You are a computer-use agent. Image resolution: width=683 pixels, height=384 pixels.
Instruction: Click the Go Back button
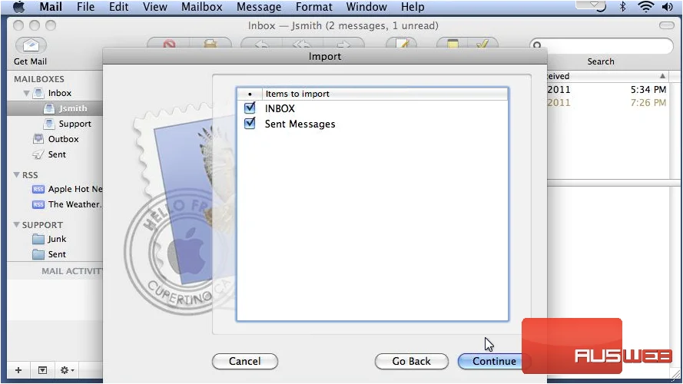click(x=411, y=362)
